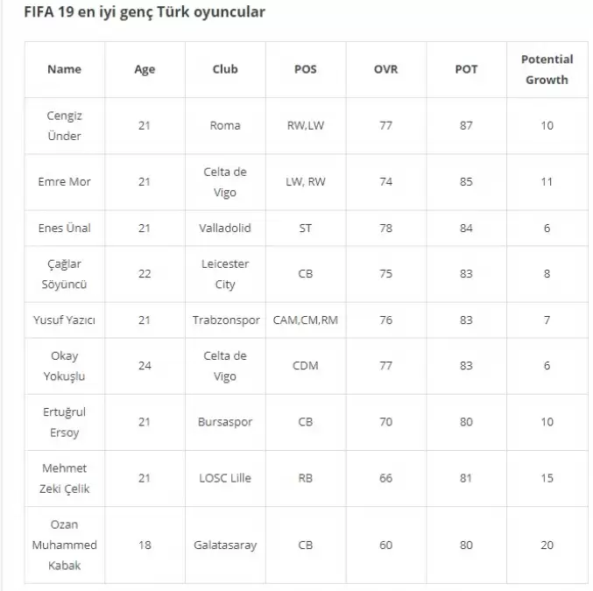Select the Trabzonspor club cell
This screenshot has height=591, width=593.
(x=226, y=320)
